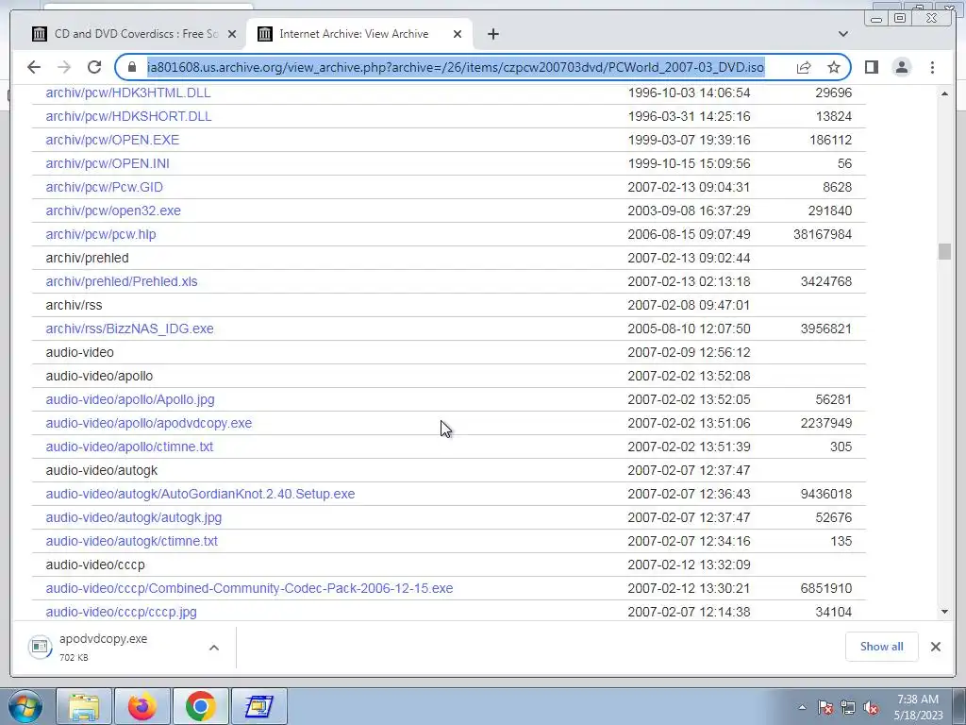This screenshot has height=725, width=966.
Task: Open the Windows Start menu
Action: [x=25, y=706]
